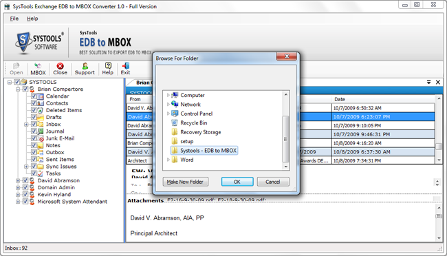Expand the Sync Issues node
The width and height of the screenshot is (447, 256).
pos(26,167)
